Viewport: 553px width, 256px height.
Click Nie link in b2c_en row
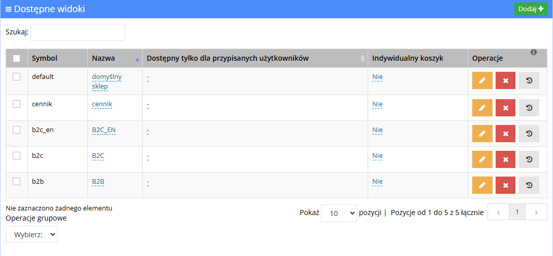pos(377,131)
